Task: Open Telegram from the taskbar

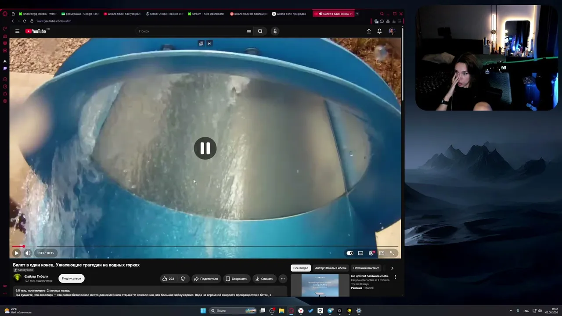Action: click(330, 311)
